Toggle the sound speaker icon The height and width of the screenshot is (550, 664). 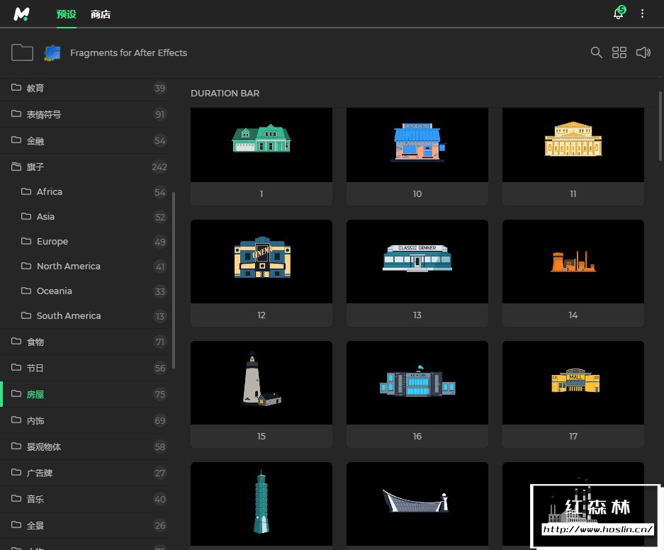643,52
